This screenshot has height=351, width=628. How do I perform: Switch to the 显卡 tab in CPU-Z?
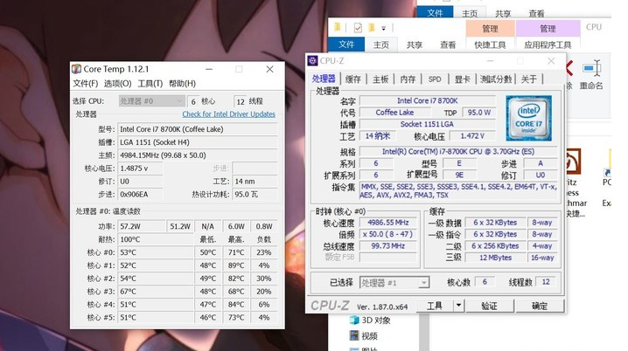pyautogui.click(x=461, y=79)
